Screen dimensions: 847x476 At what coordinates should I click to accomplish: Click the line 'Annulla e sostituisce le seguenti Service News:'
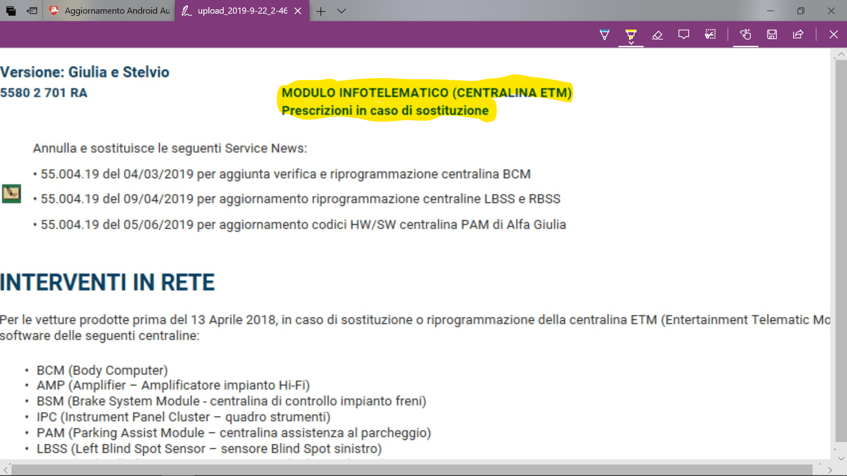point(170,148)
